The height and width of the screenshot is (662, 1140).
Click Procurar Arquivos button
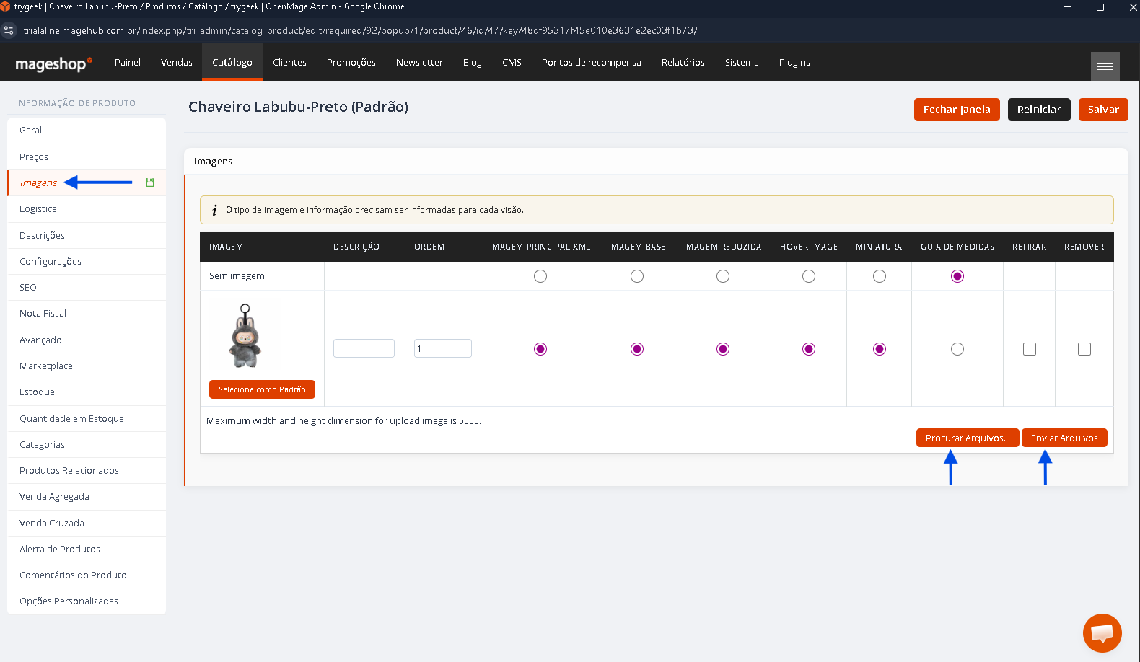tap(968, 438)
